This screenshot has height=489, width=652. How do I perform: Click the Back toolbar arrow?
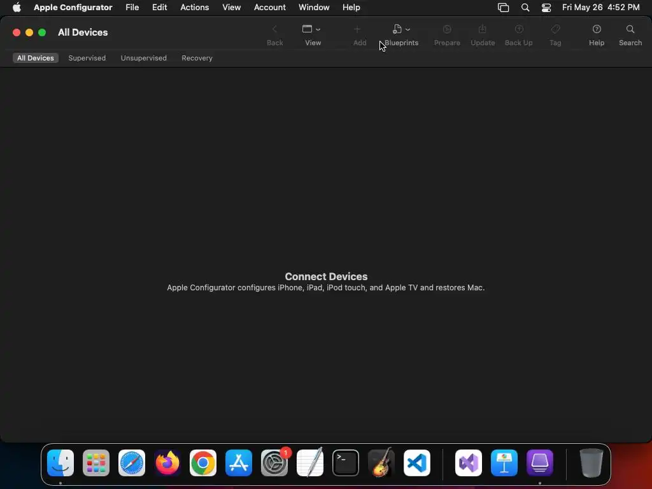[x=274, y=29]
